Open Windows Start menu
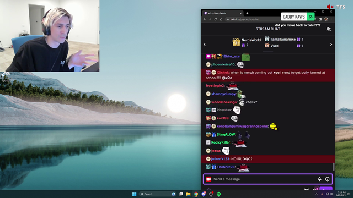The height and width of the screenshot is (198, 353). (135, 194)
